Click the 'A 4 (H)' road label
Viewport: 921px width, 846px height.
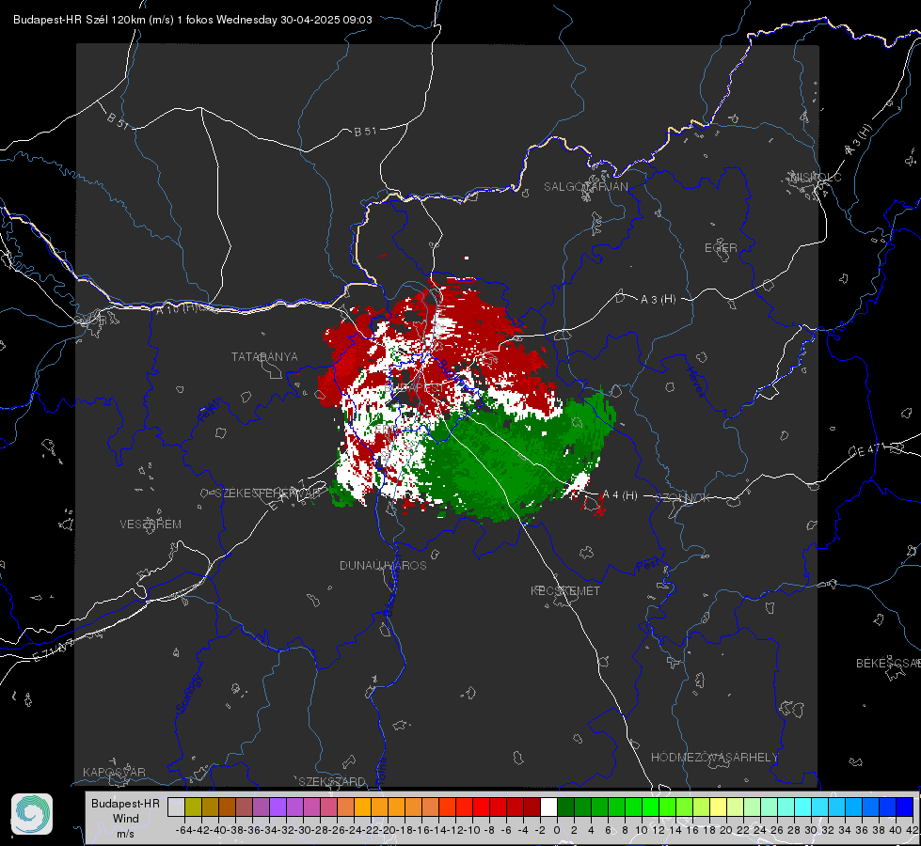tap(620, 495)
